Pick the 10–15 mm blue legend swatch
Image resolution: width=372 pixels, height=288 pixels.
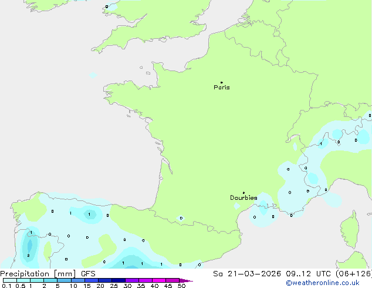click(78, 280)
